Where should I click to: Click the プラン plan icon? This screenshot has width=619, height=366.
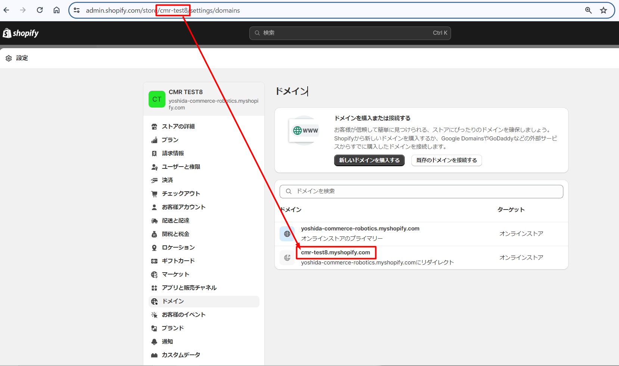tap(154, 140)
